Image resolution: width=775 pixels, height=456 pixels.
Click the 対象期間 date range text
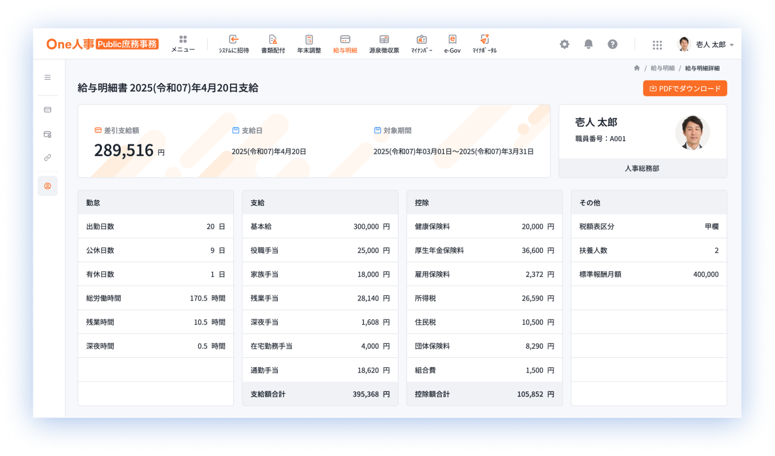(453, 152)
